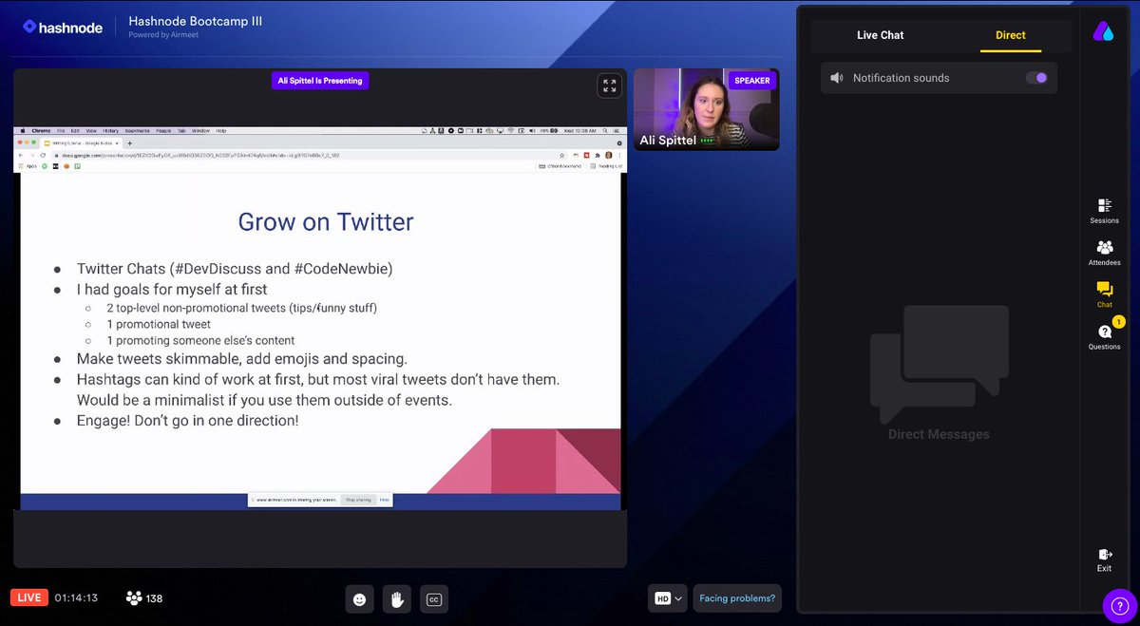Click Hide link in sharing bar
The height and width of the screenshot is (626, 1140).
(385, 499)
